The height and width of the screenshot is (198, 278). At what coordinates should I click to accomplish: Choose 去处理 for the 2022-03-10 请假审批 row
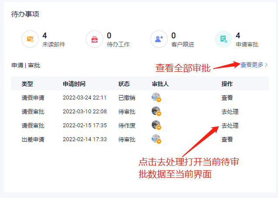[230, 112]
